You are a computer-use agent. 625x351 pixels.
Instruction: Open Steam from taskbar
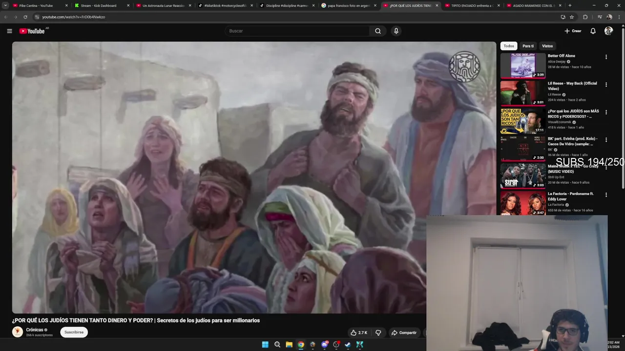point(348,345)
